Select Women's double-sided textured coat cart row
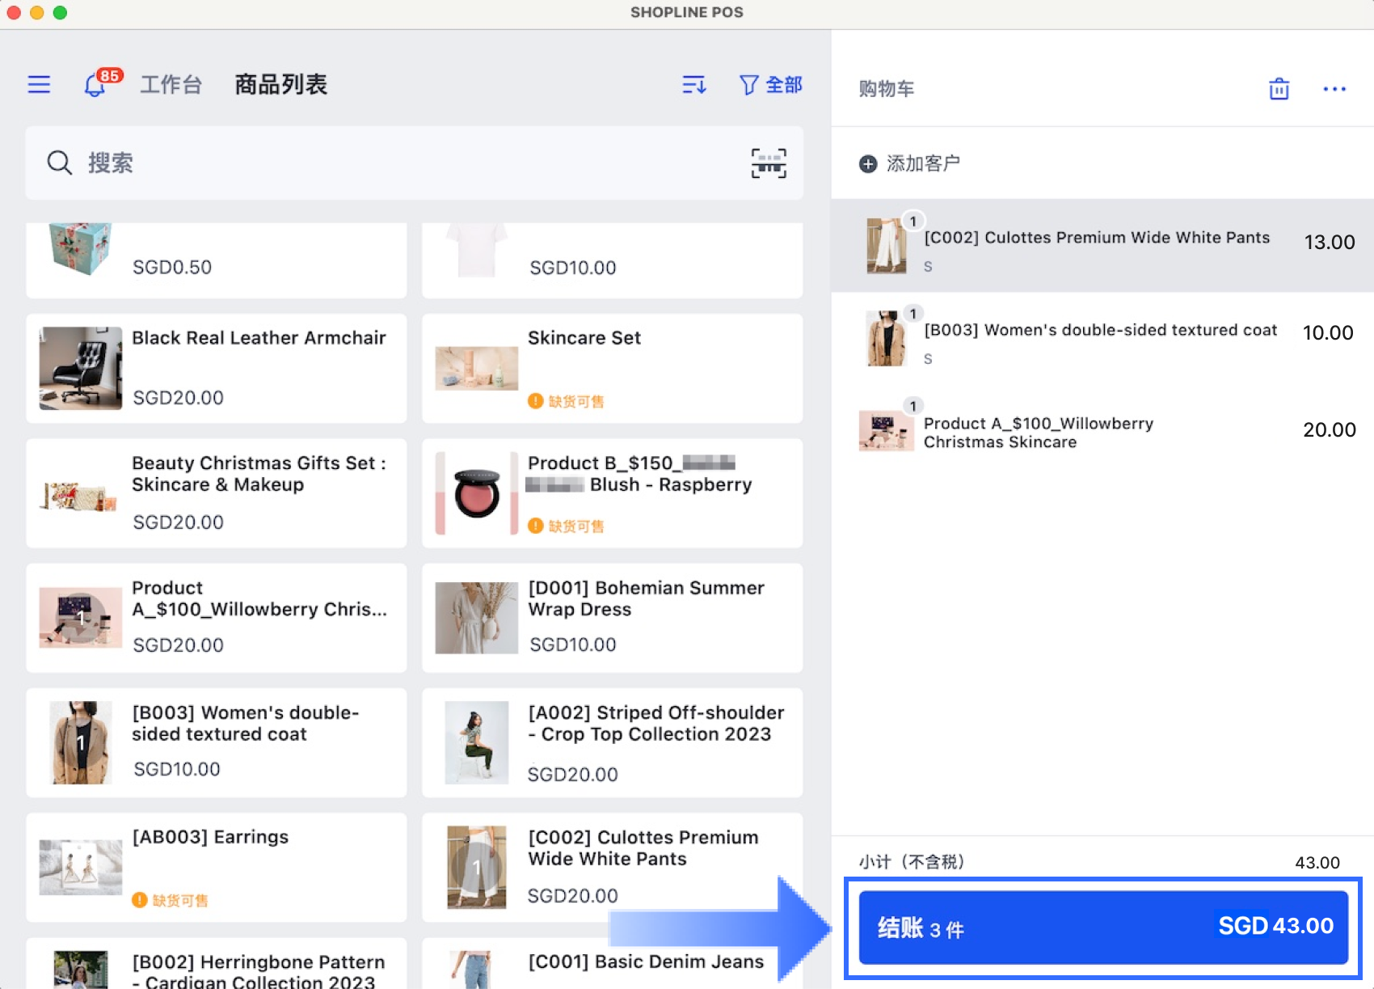The width and height of the screenshot is (1374, 989). pos(1102,339)
